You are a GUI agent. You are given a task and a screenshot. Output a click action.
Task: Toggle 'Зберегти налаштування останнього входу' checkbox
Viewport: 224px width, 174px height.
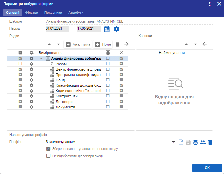pos(48,149)
